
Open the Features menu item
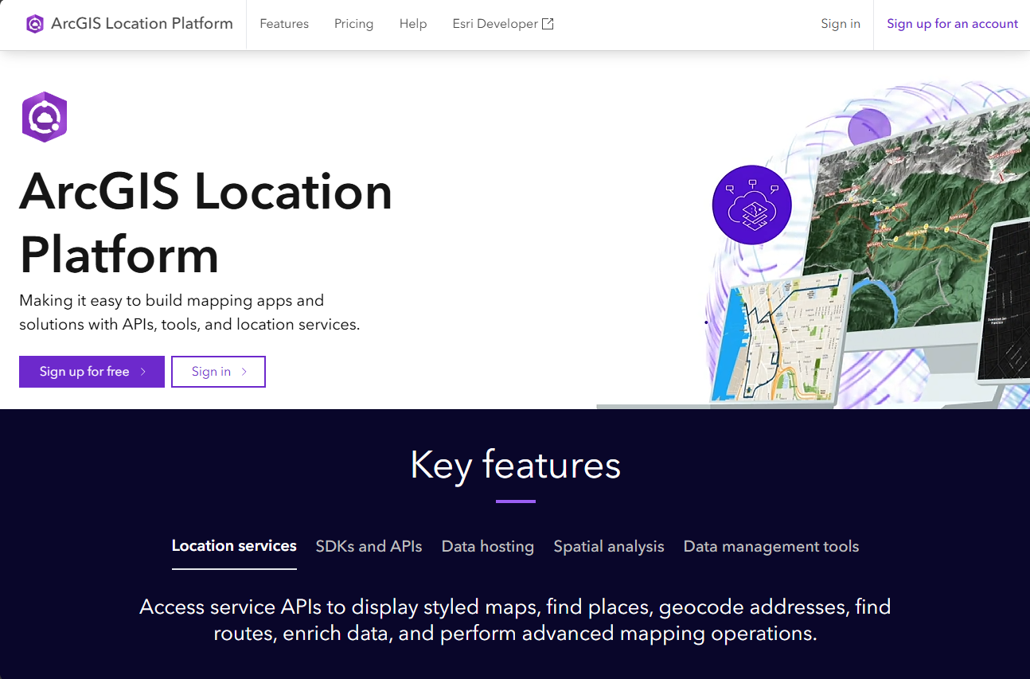click(x=284, y=24)
